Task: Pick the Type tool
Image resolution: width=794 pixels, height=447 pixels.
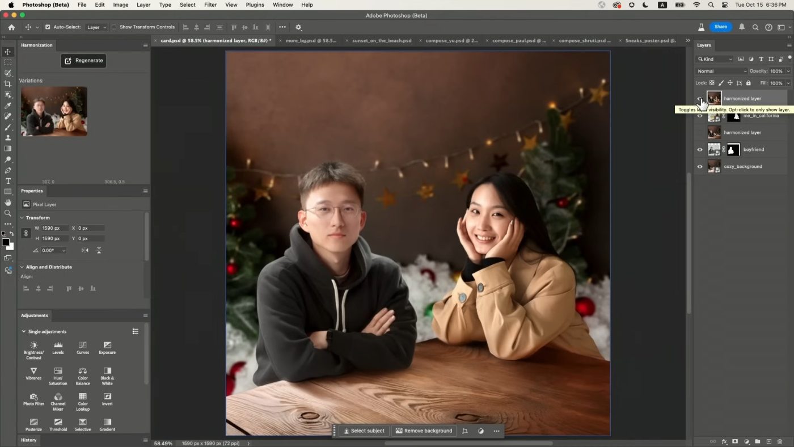Action: pos(8,181)
